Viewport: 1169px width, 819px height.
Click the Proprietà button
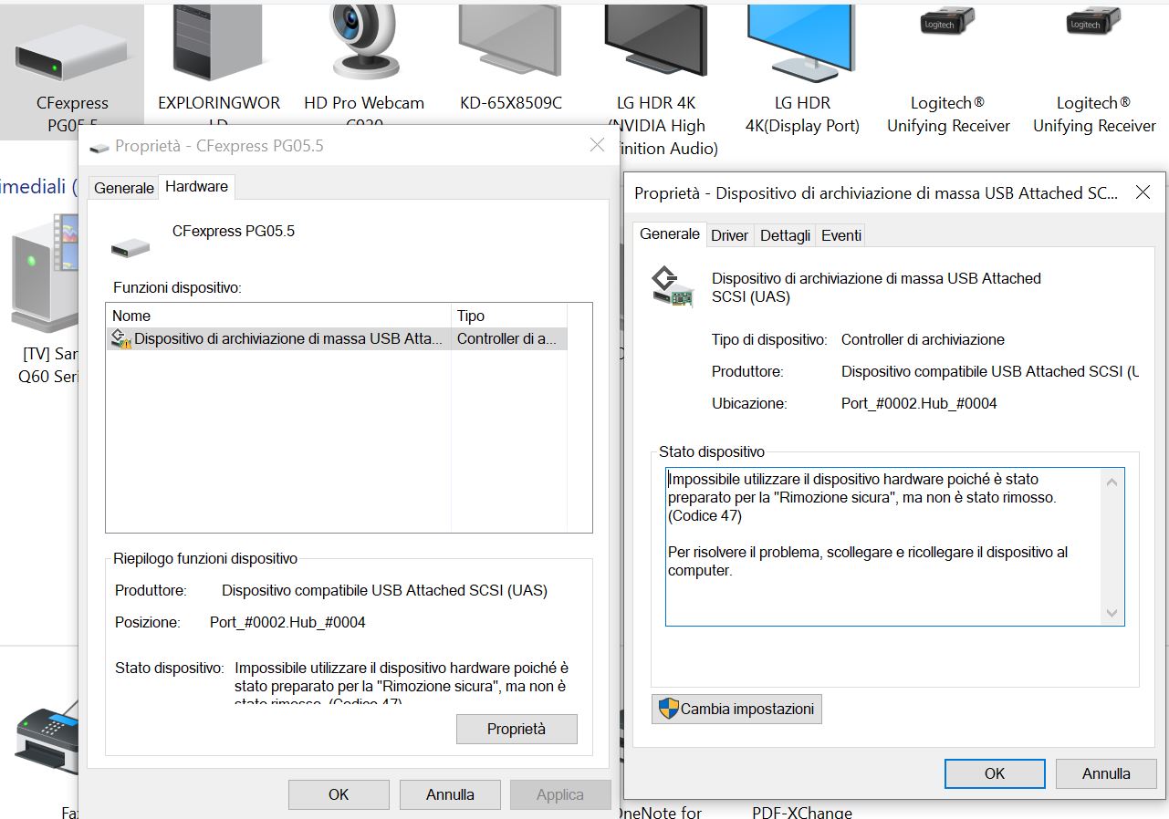[x=517, y=729]
